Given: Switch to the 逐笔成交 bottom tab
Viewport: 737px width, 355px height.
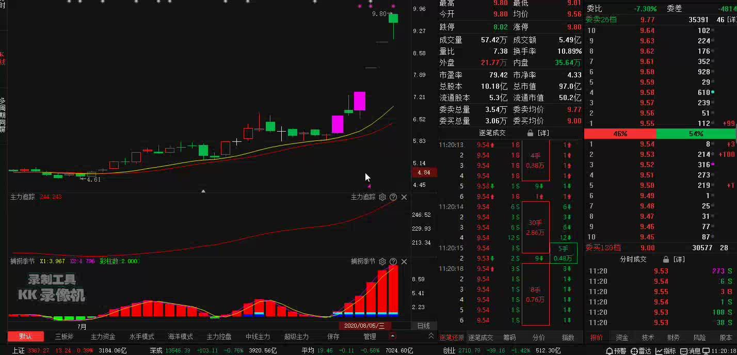Looking at the screenshot, I should pos(480,337).
